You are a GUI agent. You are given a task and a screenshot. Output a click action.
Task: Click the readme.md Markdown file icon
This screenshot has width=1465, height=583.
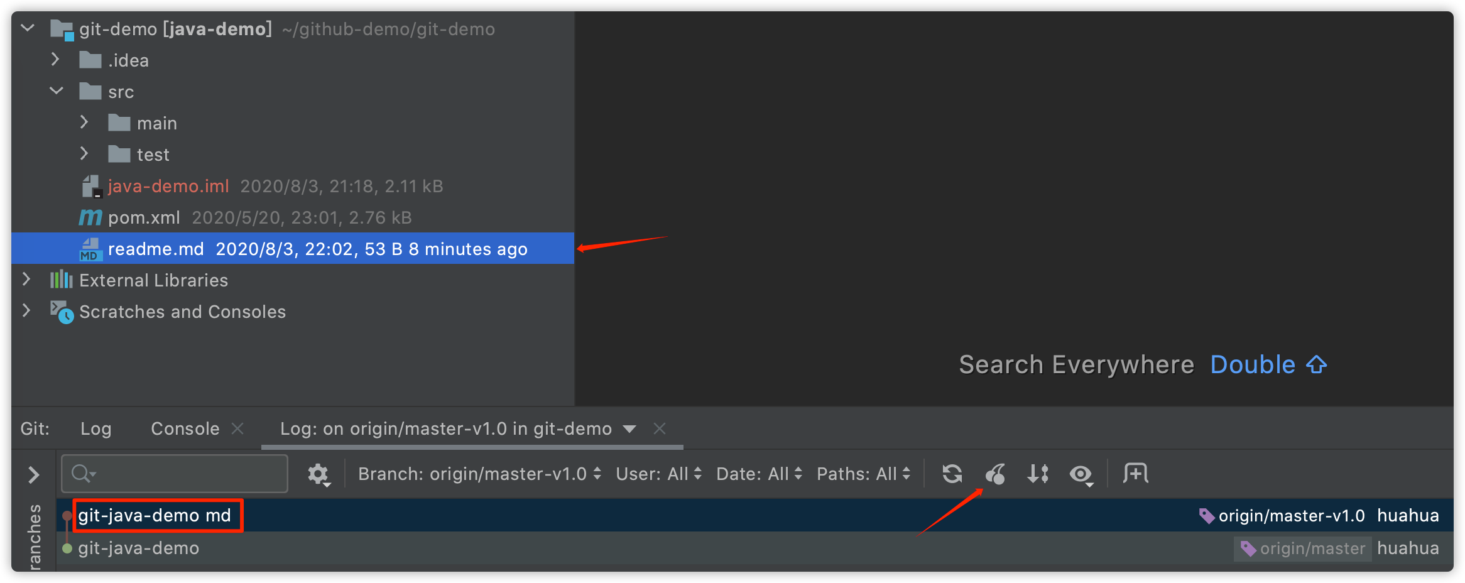91,249
